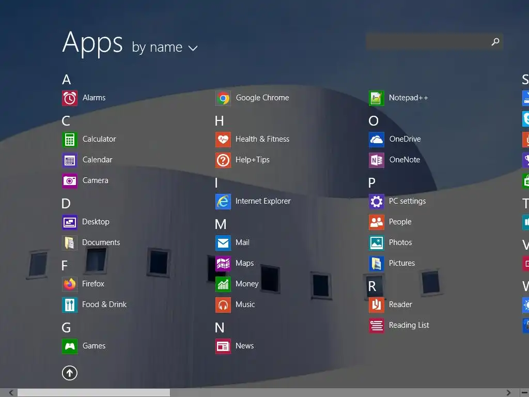Click the 'Apps' title heading
The width and height of the screenshot is (529, 397).
tap(92, 43)
